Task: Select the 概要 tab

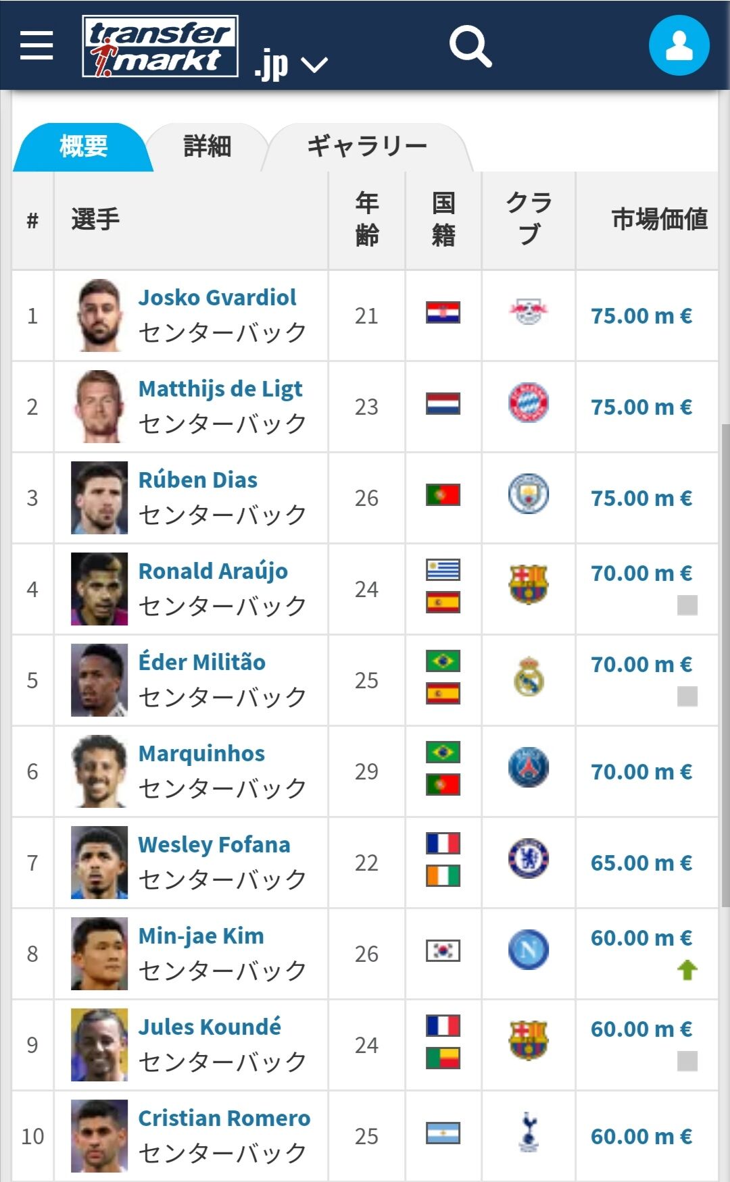Action: [x=84, y=146]
